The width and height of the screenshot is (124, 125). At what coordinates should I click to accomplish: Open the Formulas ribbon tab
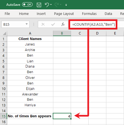[89, 14]
